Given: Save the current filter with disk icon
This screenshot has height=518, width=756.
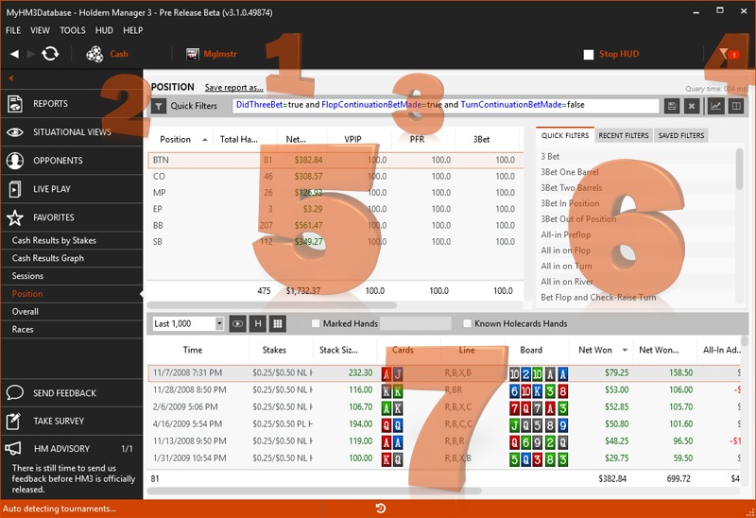Looking at the screenshot, I should [x=672, y=106].
